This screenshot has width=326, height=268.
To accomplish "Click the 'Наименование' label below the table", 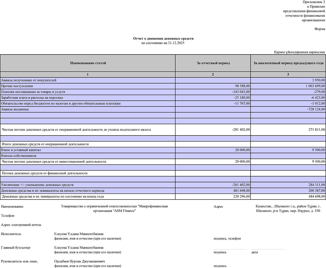I will click(12, 206).
